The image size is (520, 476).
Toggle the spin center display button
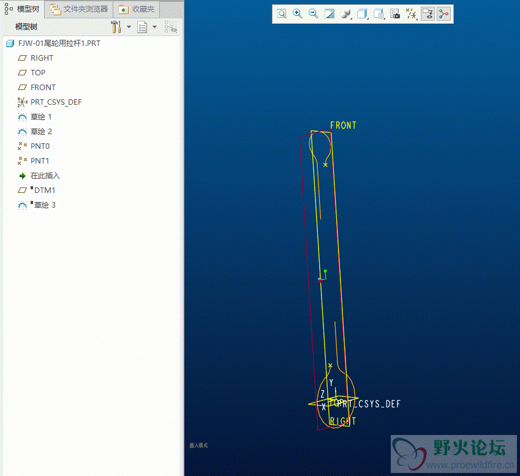point(443,14)
